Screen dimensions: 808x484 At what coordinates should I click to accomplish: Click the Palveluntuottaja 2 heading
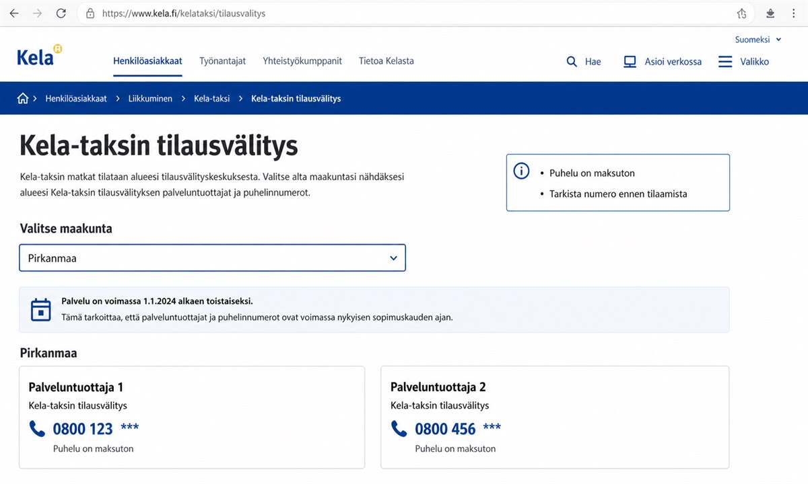pyautogui.click(x=438, y=387)
